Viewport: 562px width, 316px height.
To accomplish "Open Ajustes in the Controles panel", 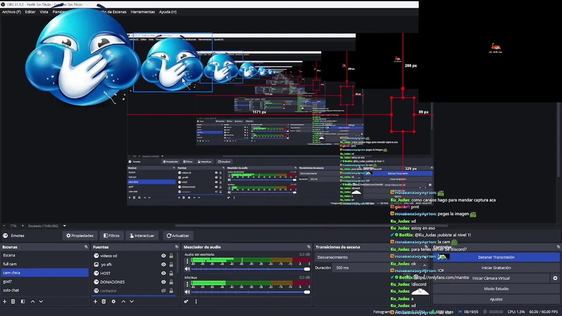I will coord(496,299).
